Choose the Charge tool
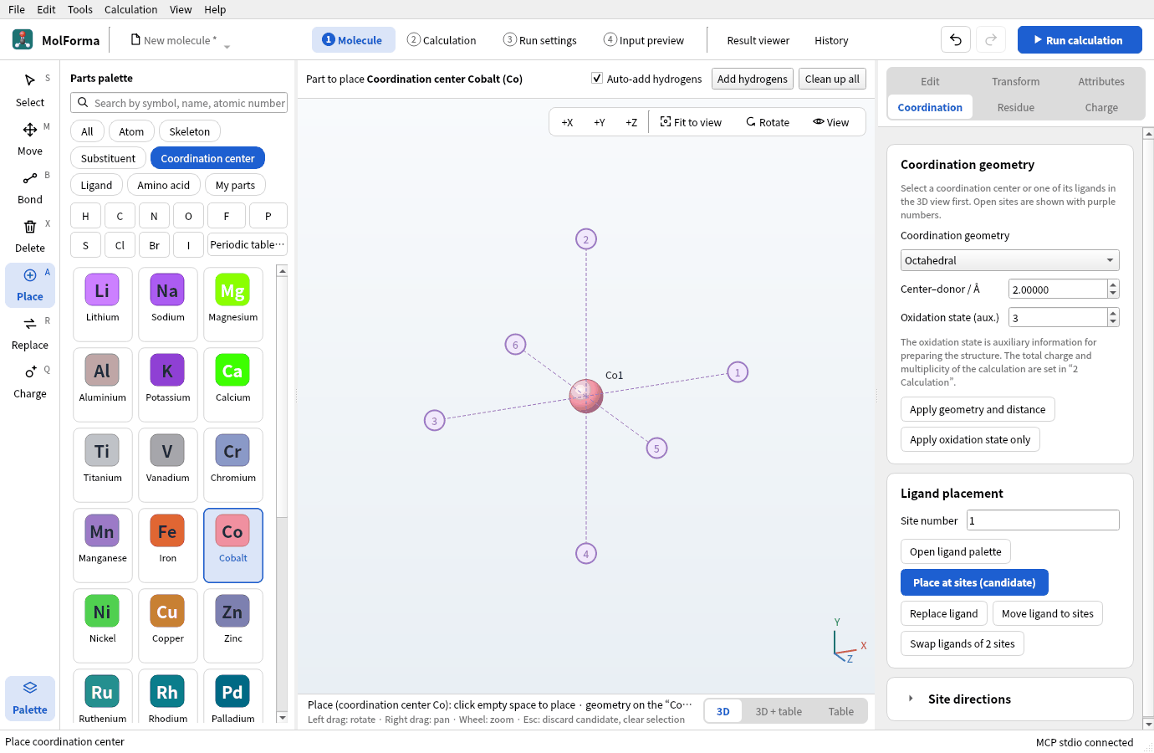The width and height of the screenshot is (1154, 753). tap(30, 381)
